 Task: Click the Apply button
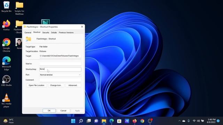[77, 110]
